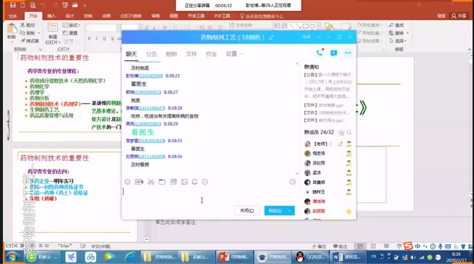The height and width of the screenshot is (264, 474).
Task: Open the send button dropdown arrow
Action: coord(289,210)
